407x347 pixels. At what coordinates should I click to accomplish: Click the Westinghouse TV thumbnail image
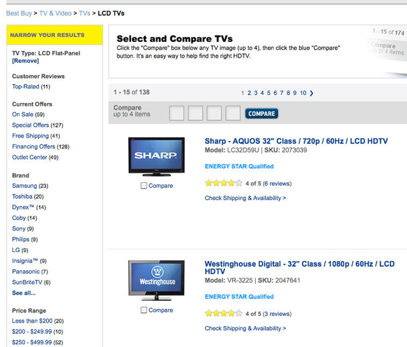(x=156, y=280)
